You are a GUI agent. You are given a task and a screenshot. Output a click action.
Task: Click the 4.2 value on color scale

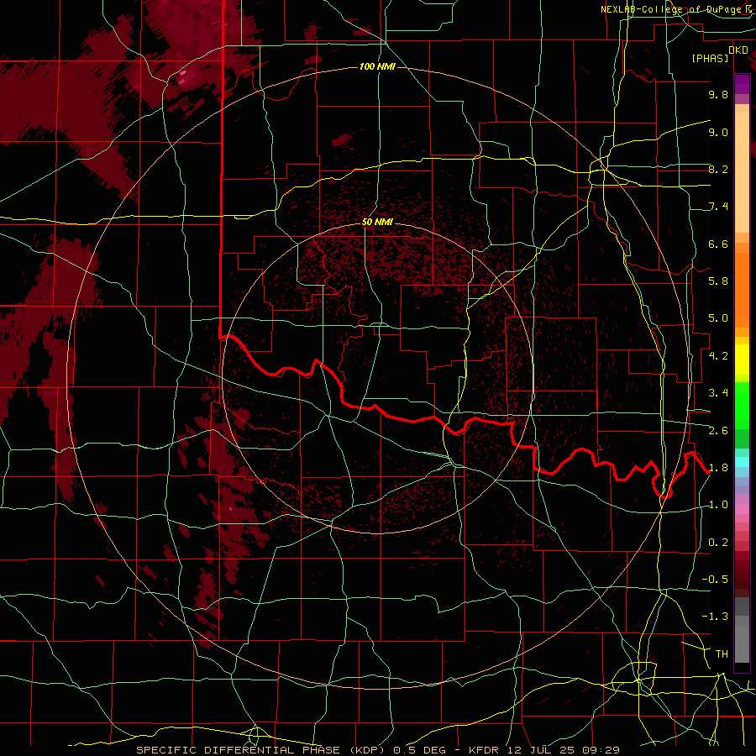click(x=718, y=356)
